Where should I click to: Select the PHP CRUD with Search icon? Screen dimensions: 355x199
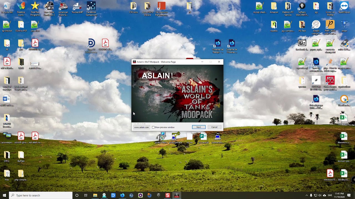point(330,27)
